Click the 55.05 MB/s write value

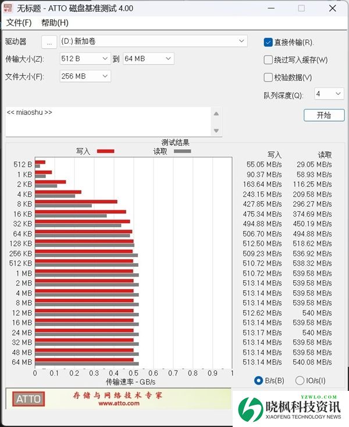(x=264, y=165)
